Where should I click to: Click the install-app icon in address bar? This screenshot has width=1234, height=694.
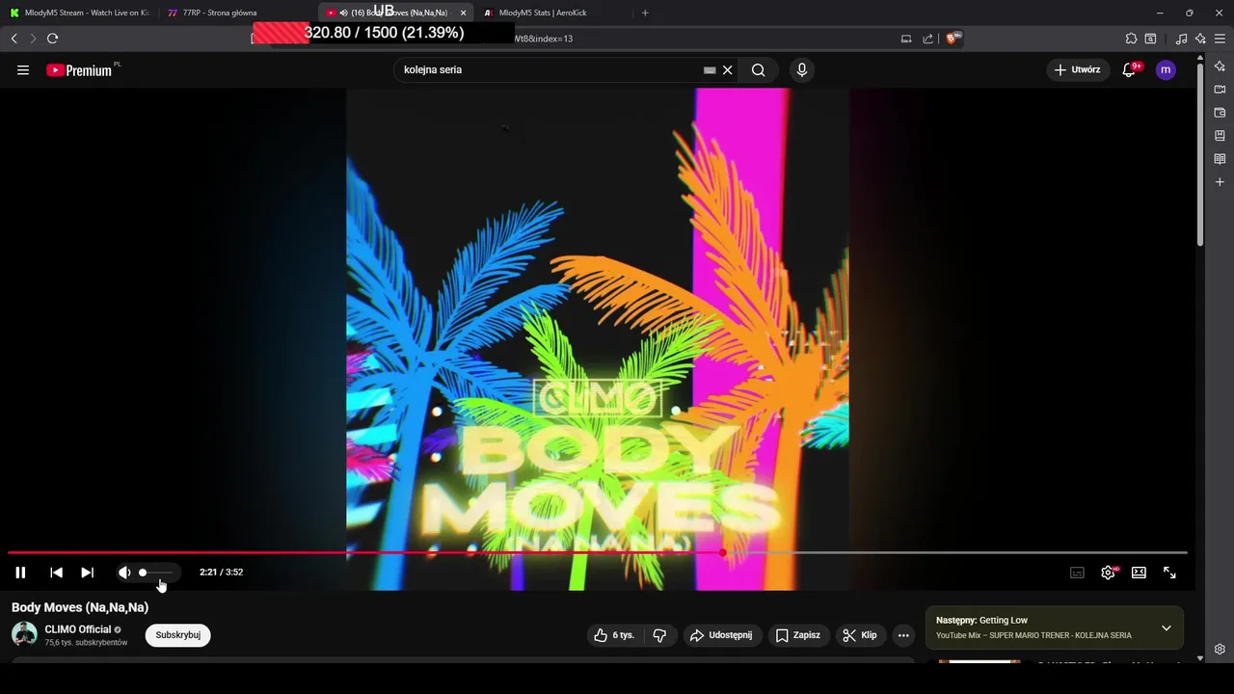[906, 39]
